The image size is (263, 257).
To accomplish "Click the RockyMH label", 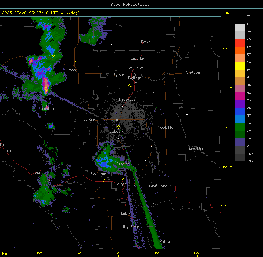I will coord(75,69).
